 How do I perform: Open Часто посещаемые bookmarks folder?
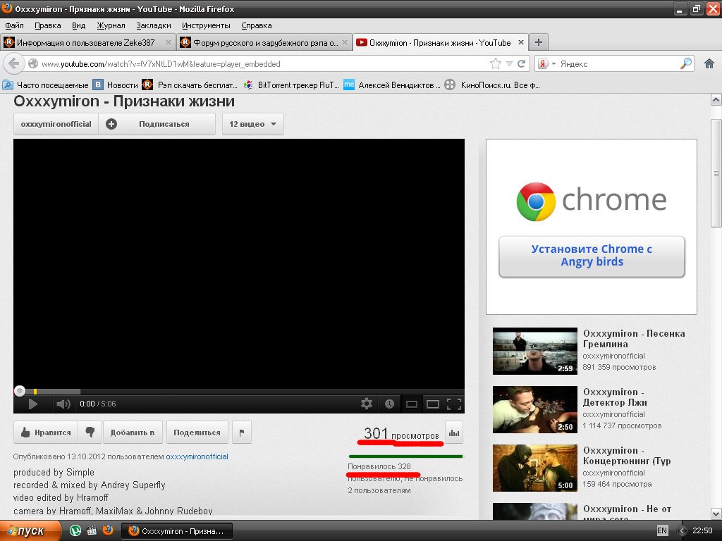point(46,85)
